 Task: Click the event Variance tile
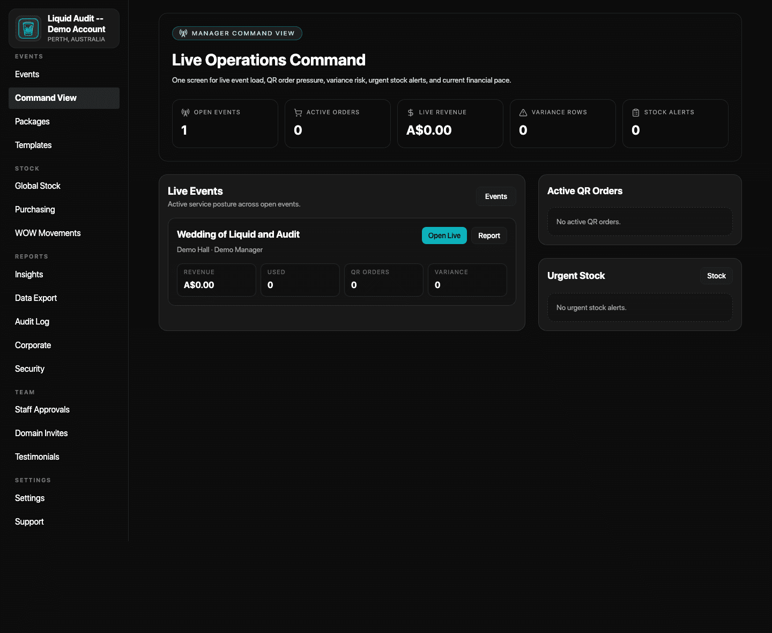click(467, 280)
